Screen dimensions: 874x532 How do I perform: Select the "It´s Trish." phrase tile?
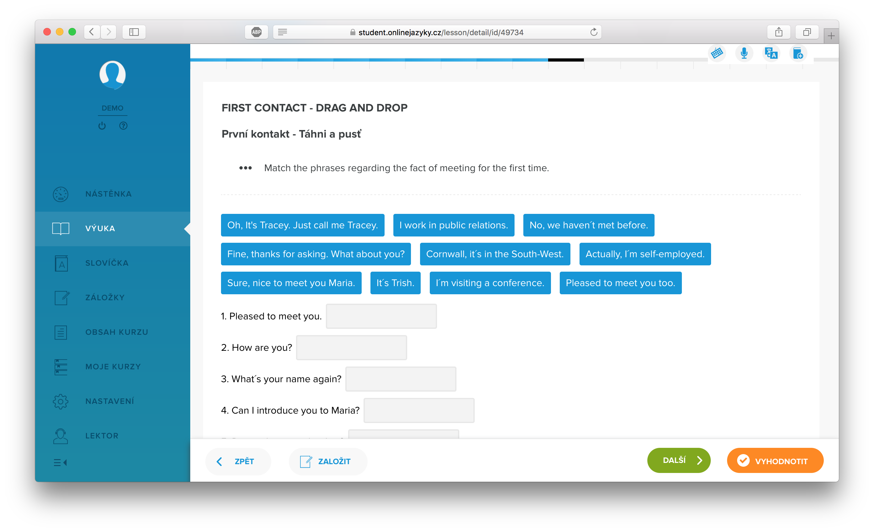tap(395, 283)
